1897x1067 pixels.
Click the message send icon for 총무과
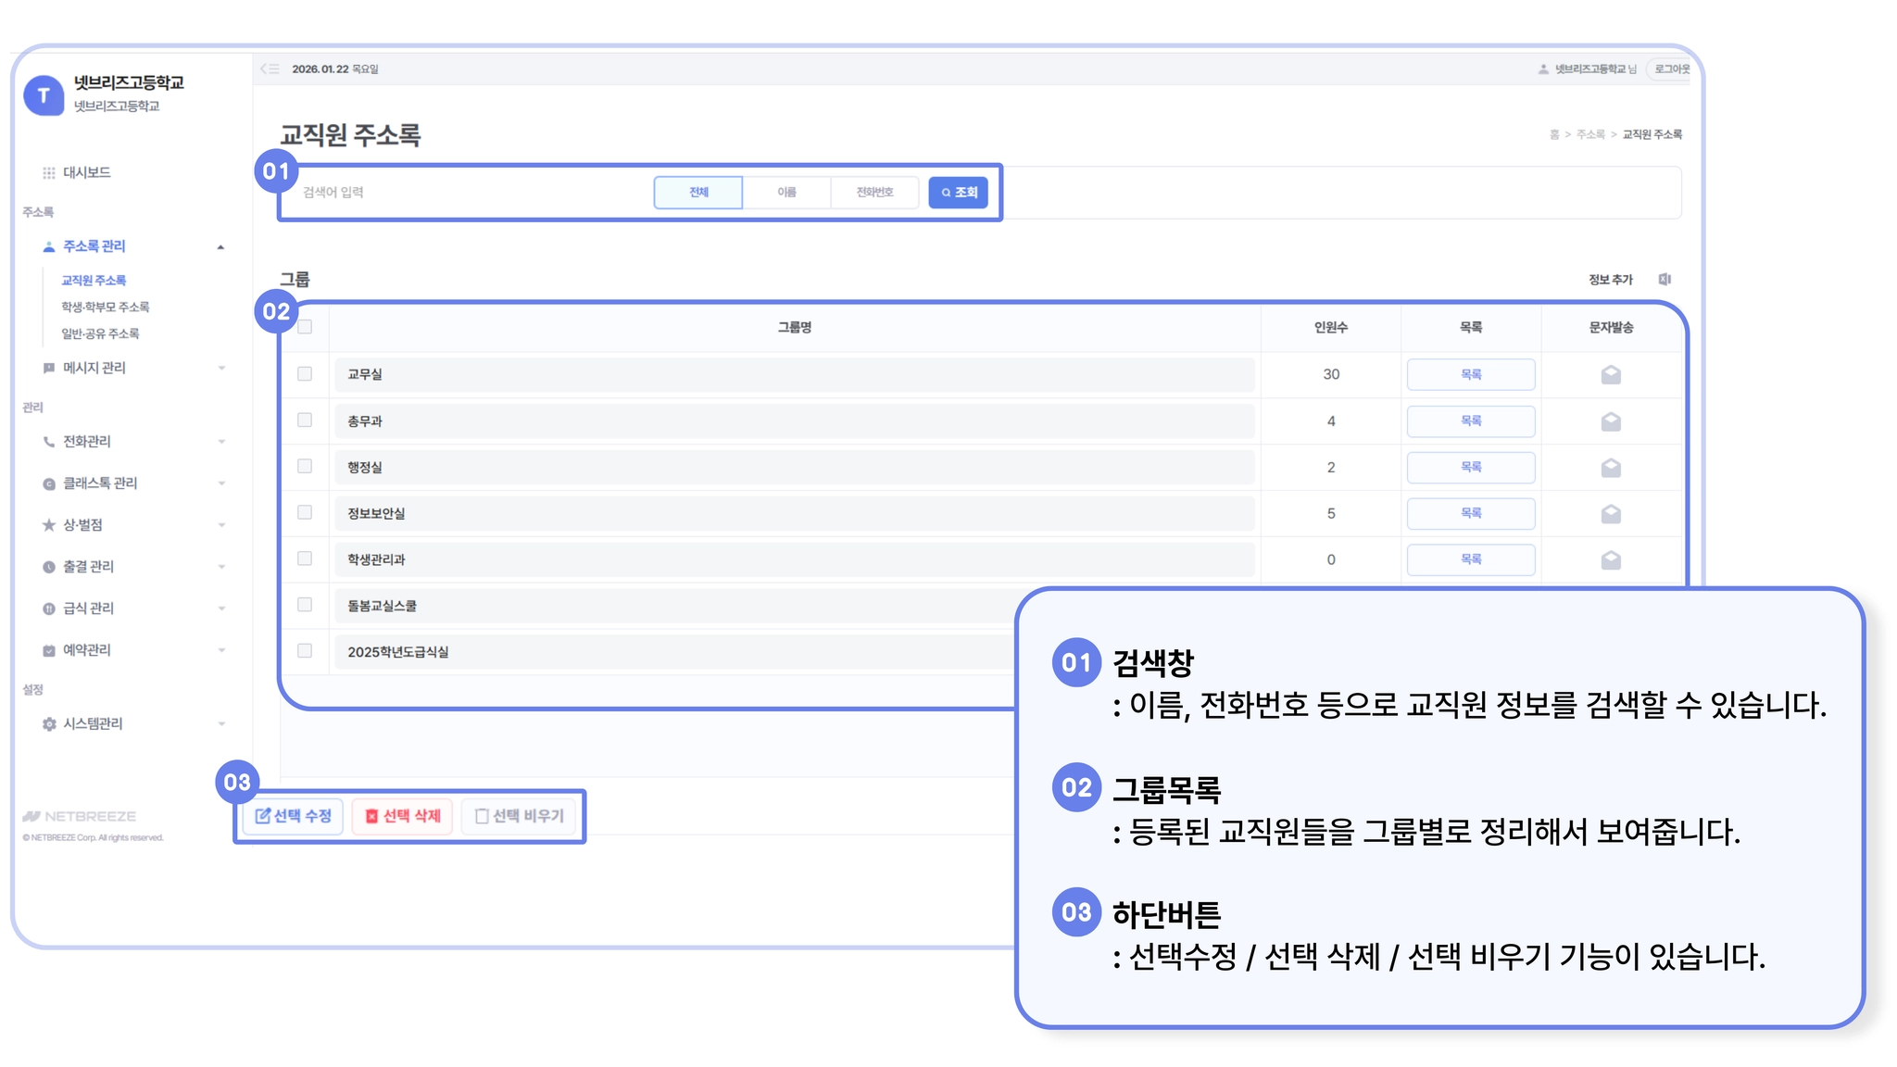(1611, 421)
